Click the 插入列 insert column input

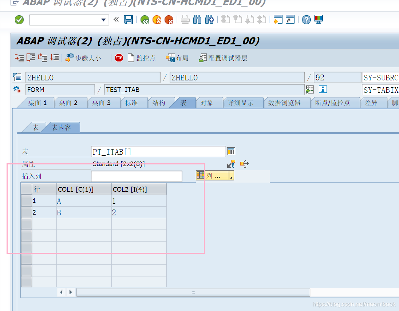[x=137, y=176]
